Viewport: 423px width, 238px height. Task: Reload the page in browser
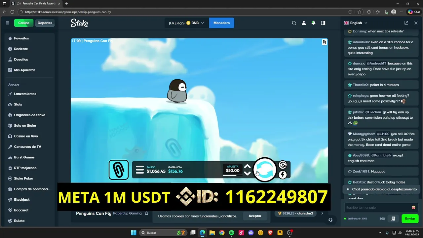12,12
